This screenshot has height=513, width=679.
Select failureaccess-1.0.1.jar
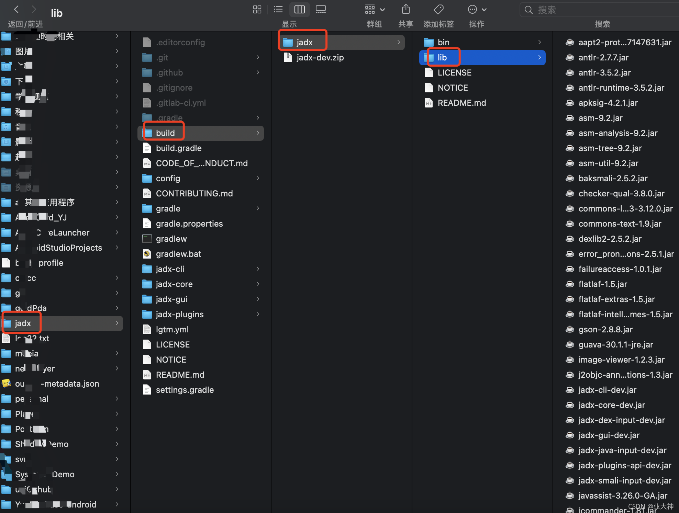coord(620,269)
